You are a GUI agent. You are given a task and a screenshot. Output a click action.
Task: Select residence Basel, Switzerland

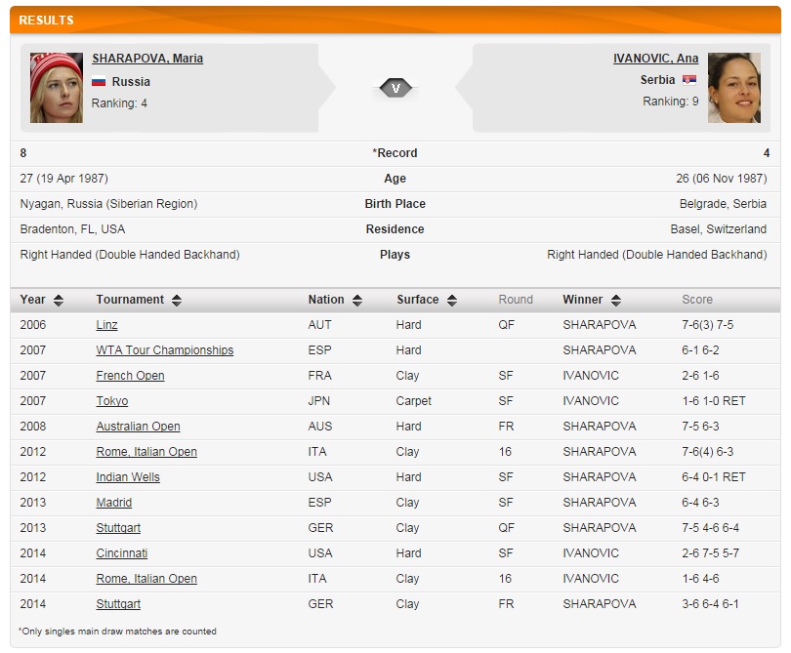point(719,229)
